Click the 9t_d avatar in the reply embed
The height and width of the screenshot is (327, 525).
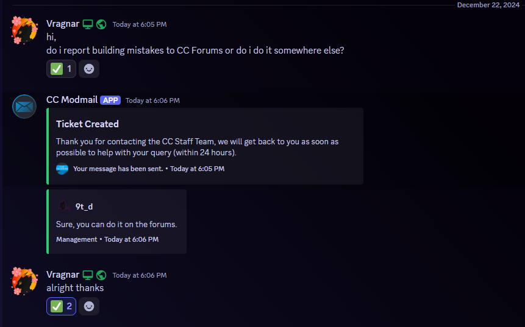[64, 206]
